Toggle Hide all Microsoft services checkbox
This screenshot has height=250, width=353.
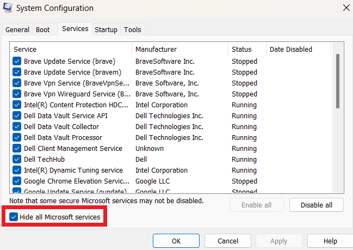click(x=14, y=217)
